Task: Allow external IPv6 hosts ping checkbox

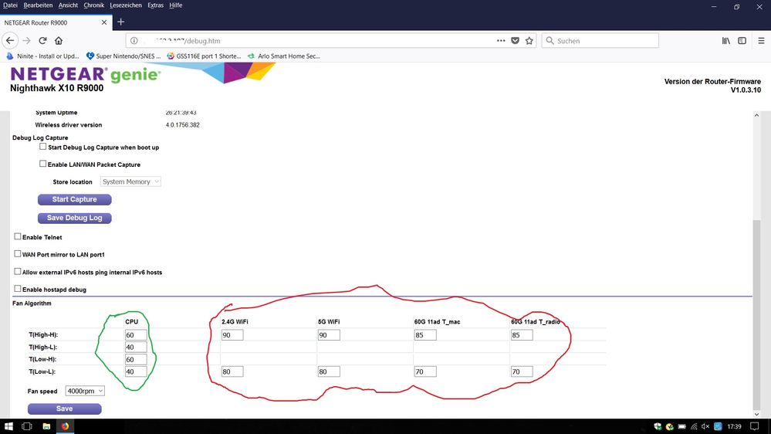Action: [18, 272]
